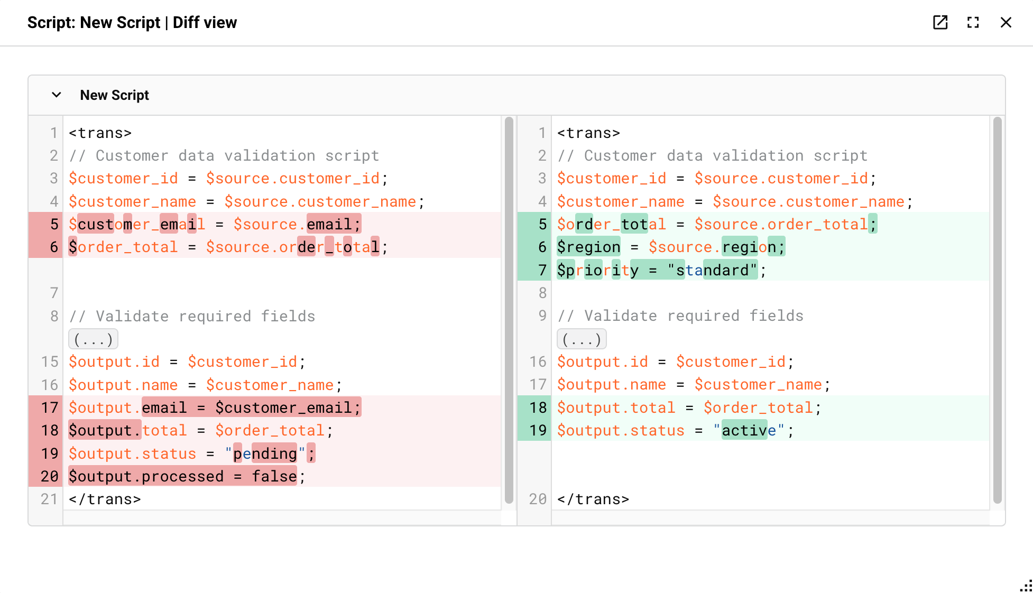Click the "active" status string in right pane
1033x593 pixels.
749,430
